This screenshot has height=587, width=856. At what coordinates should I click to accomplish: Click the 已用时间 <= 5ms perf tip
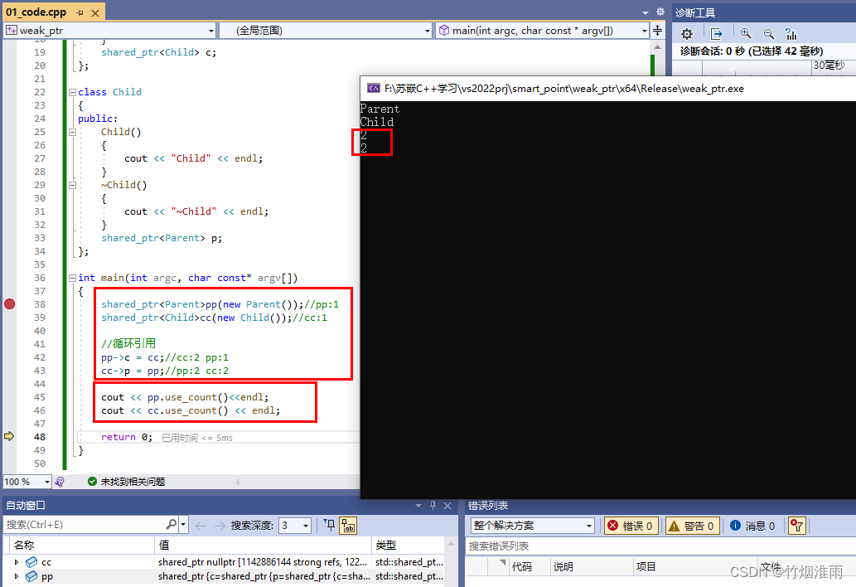click(x=197, y=438)
